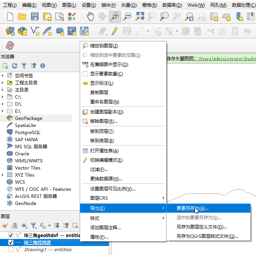Click the saved vector layer file path link

225,59
